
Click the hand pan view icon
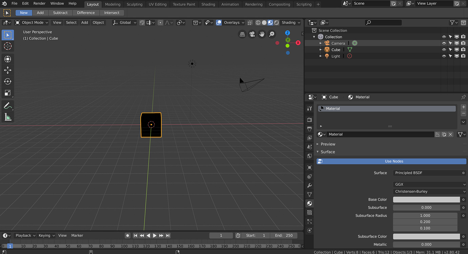tap(262, 34)
